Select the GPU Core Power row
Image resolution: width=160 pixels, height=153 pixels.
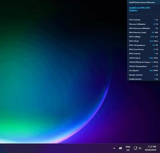(x=143, y=49)
